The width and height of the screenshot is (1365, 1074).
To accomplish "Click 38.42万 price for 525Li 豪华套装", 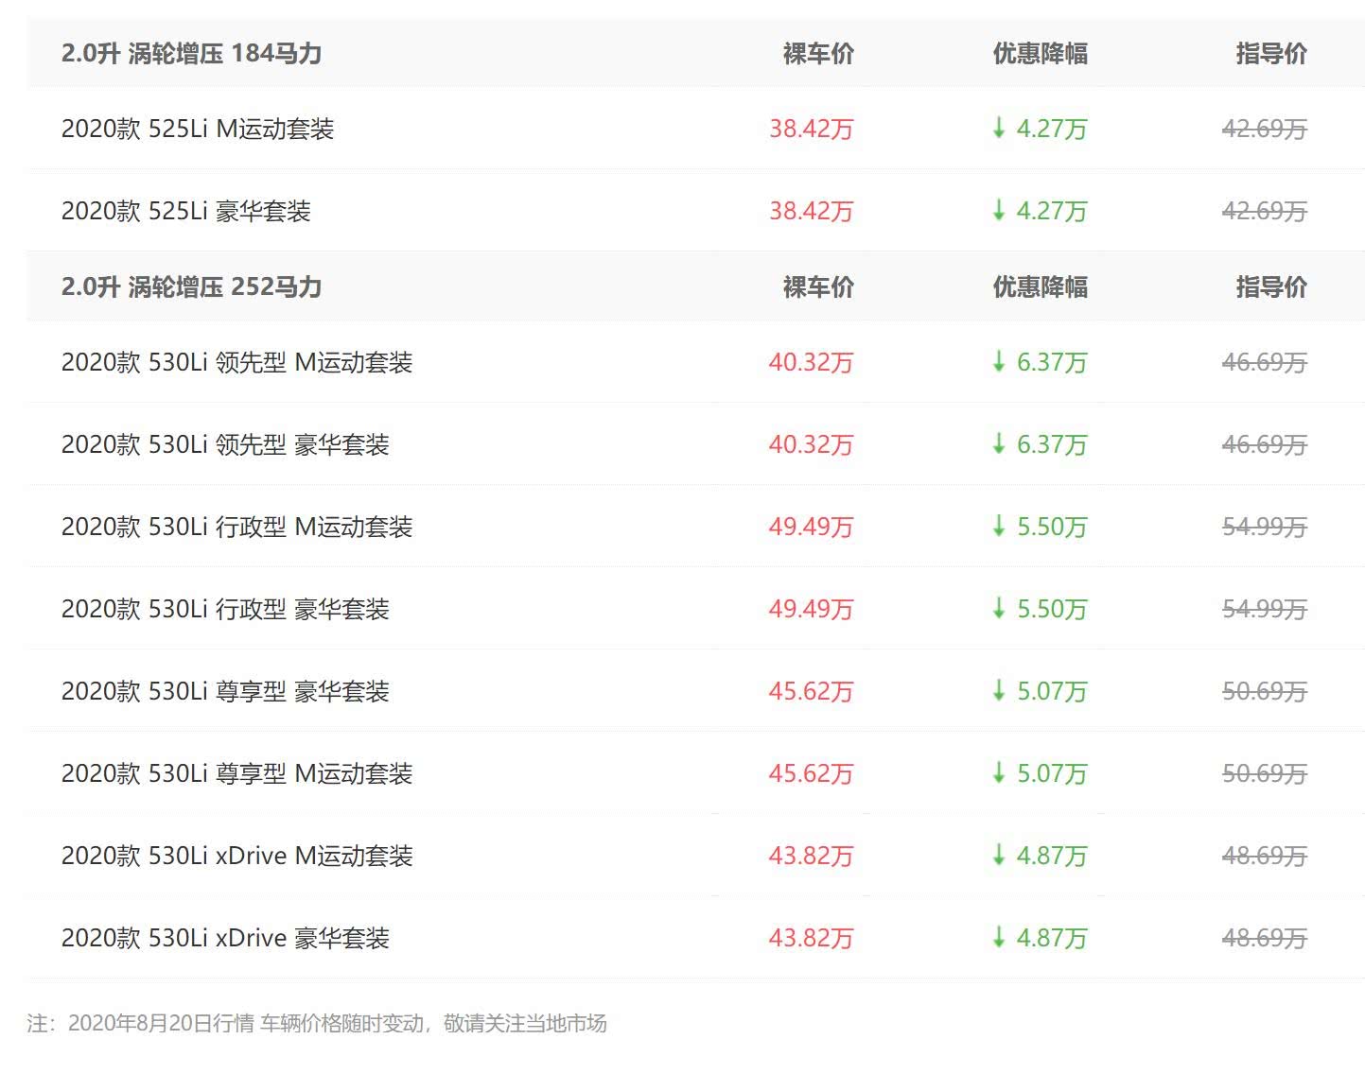I will coord(811,211).
